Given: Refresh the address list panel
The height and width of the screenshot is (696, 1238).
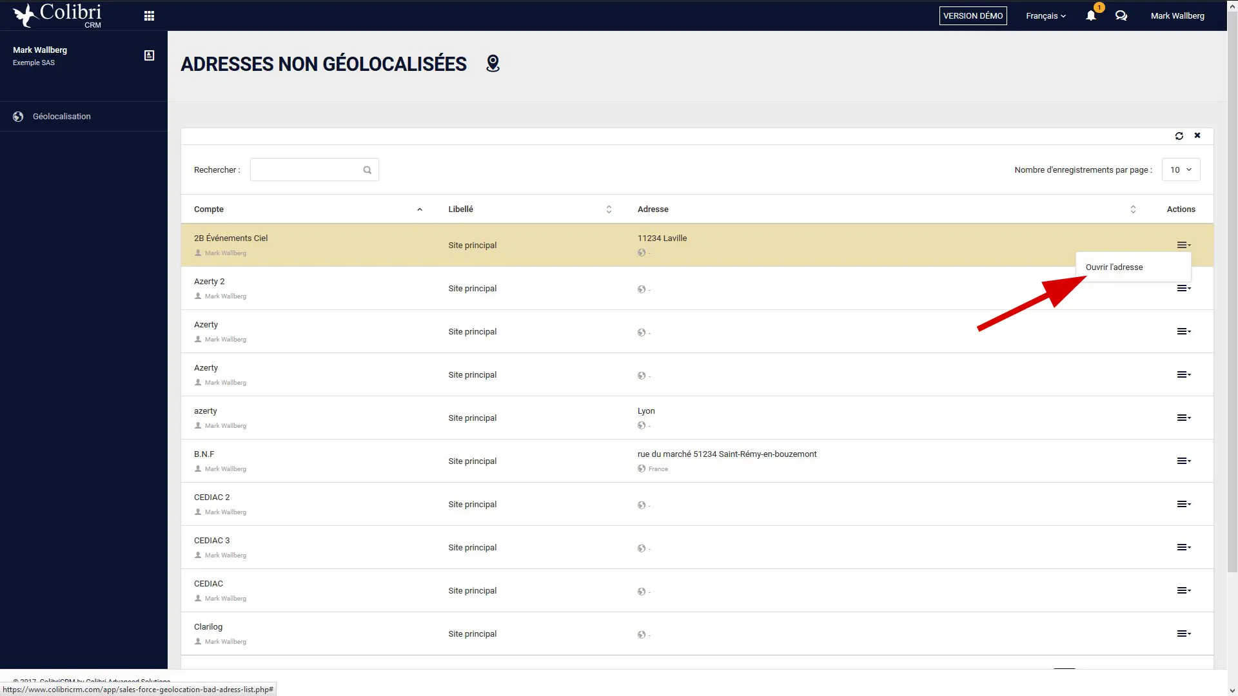Looking at the screenshot, I should (1179, 136).
